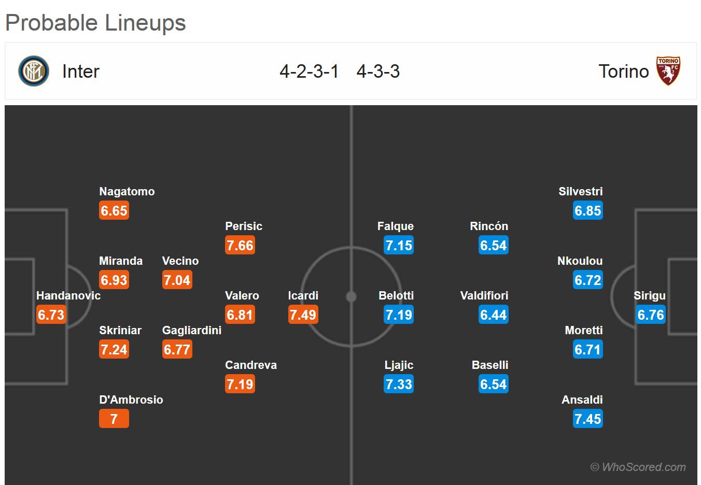Screen dimensions: 701x485
Task: Click Inter's 4-2-3-1 formation text
Action: pos(309,72)
